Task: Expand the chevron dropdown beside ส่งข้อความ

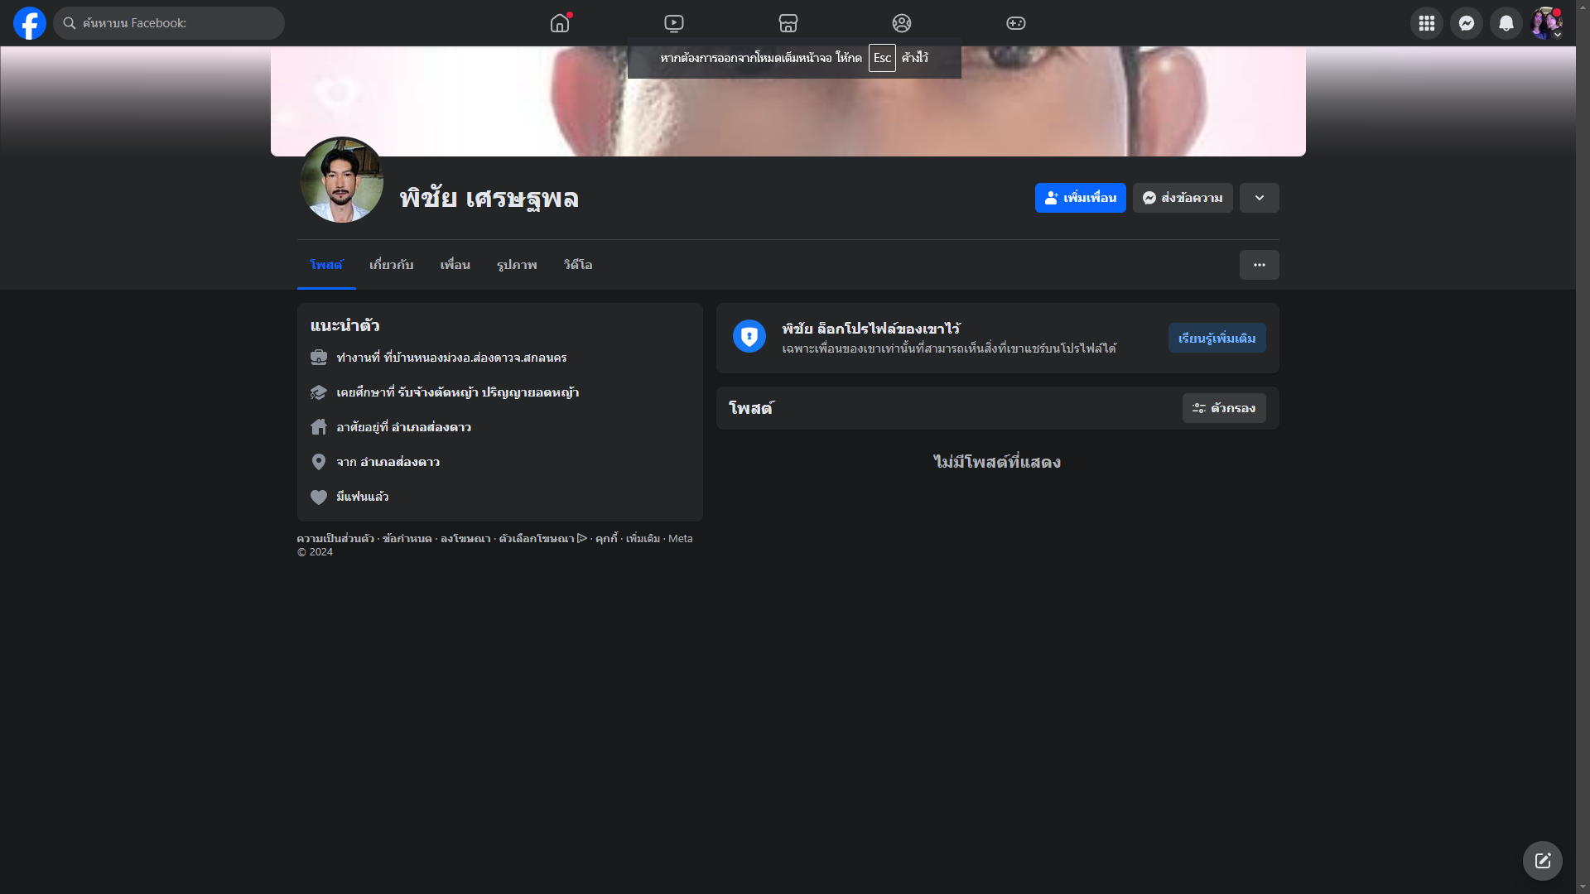Action: point(1259,198)
